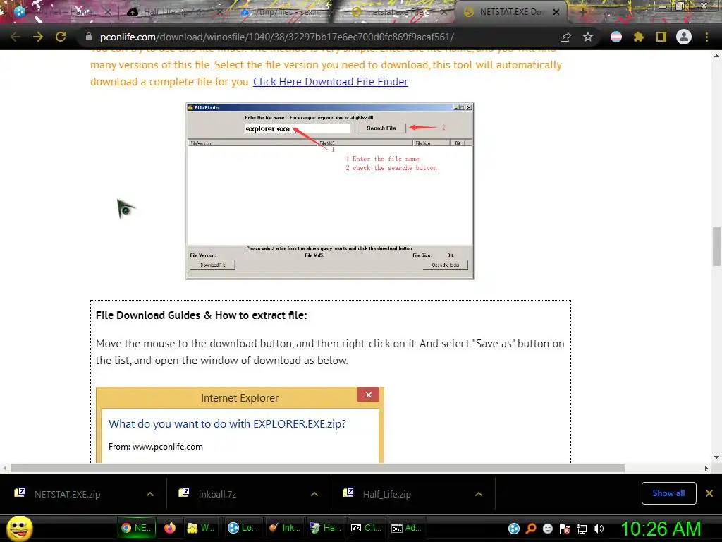
Task: Click the horizontal scrollbar thumb
Action: pos(317,469)
